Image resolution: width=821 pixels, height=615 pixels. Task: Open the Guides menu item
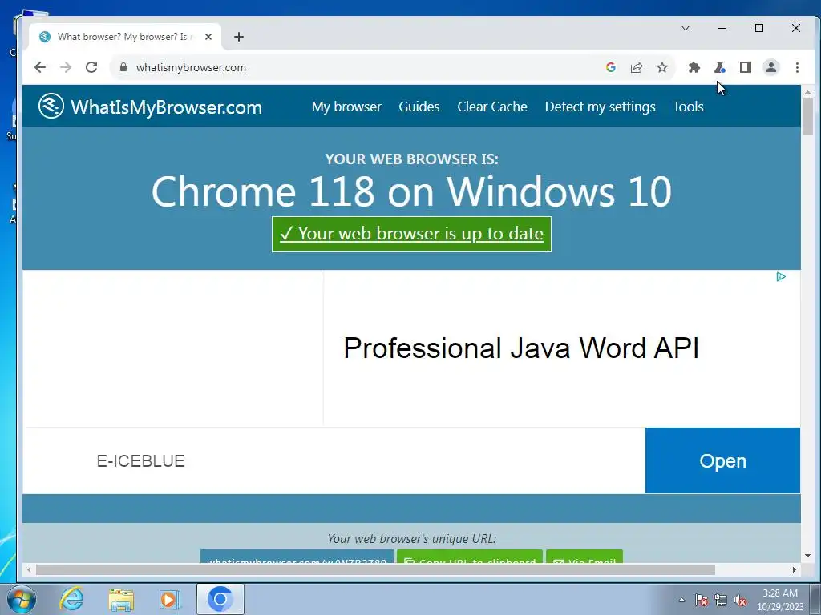click(x=419, y=107)
